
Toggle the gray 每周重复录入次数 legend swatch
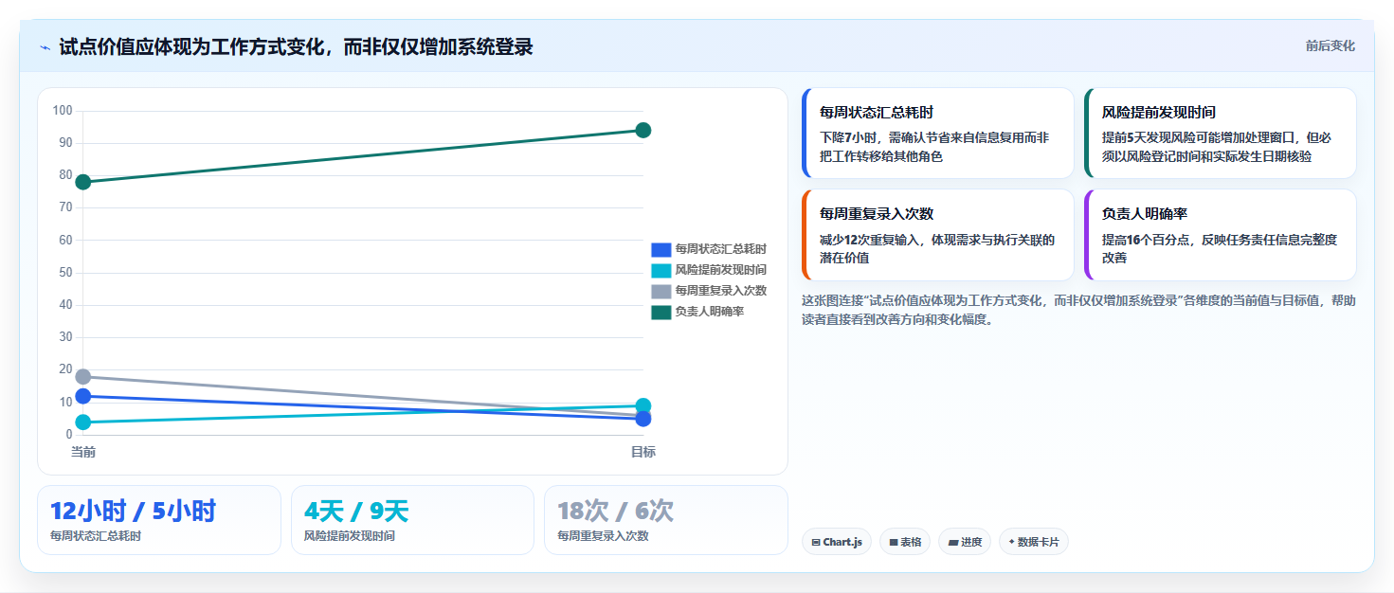click(x=661, y=291)
